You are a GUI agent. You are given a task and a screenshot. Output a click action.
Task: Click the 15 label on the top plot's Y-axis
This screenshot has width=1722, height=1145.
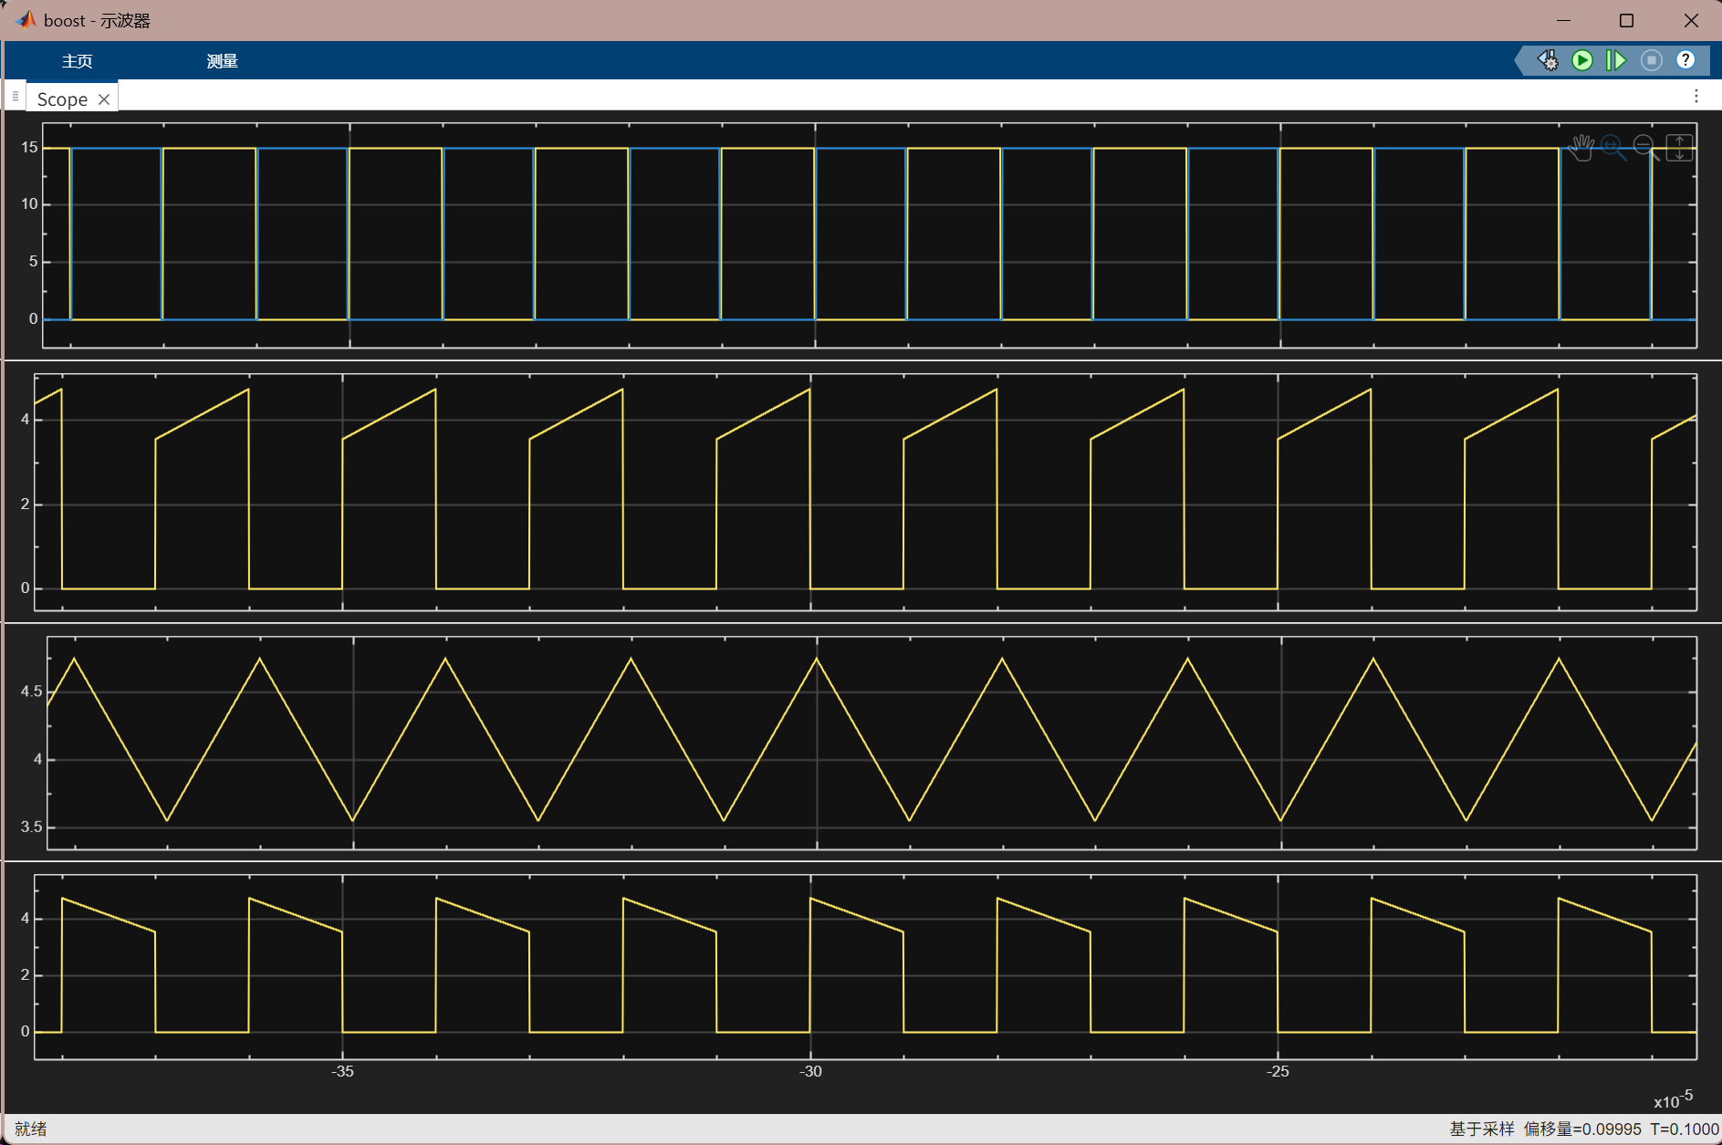[x=29, y=147]
